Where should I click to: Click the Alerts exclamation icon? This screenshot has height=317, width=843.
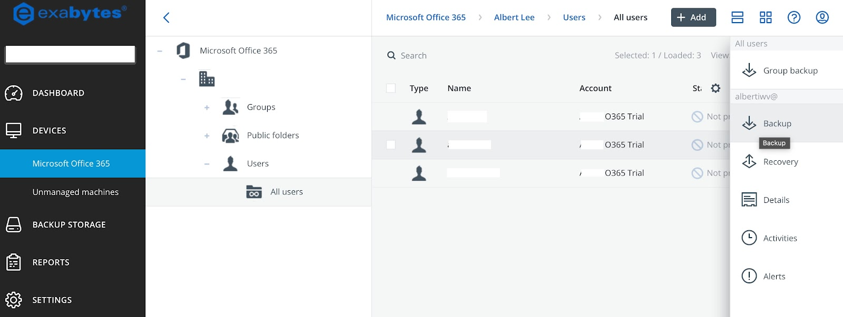[x=749, y=276]
